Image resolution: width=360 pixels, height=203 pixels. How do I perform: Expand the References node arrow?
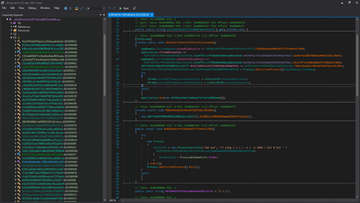(11, 27)
